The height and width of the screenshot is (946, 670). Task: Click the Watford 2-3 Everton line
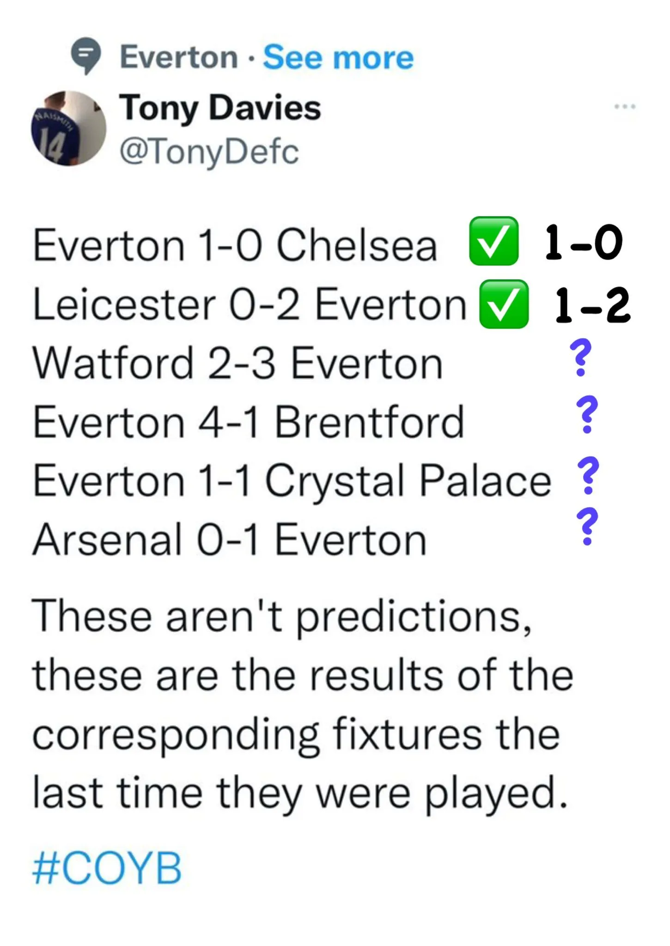pos(238,364)
